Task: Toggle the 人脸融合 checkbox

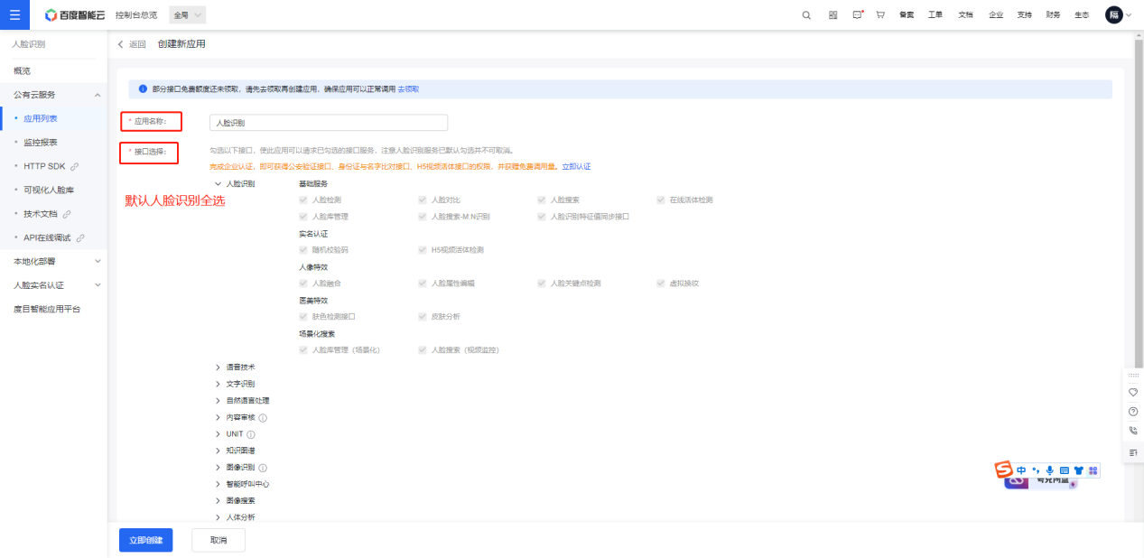Action: coord(303,283)
